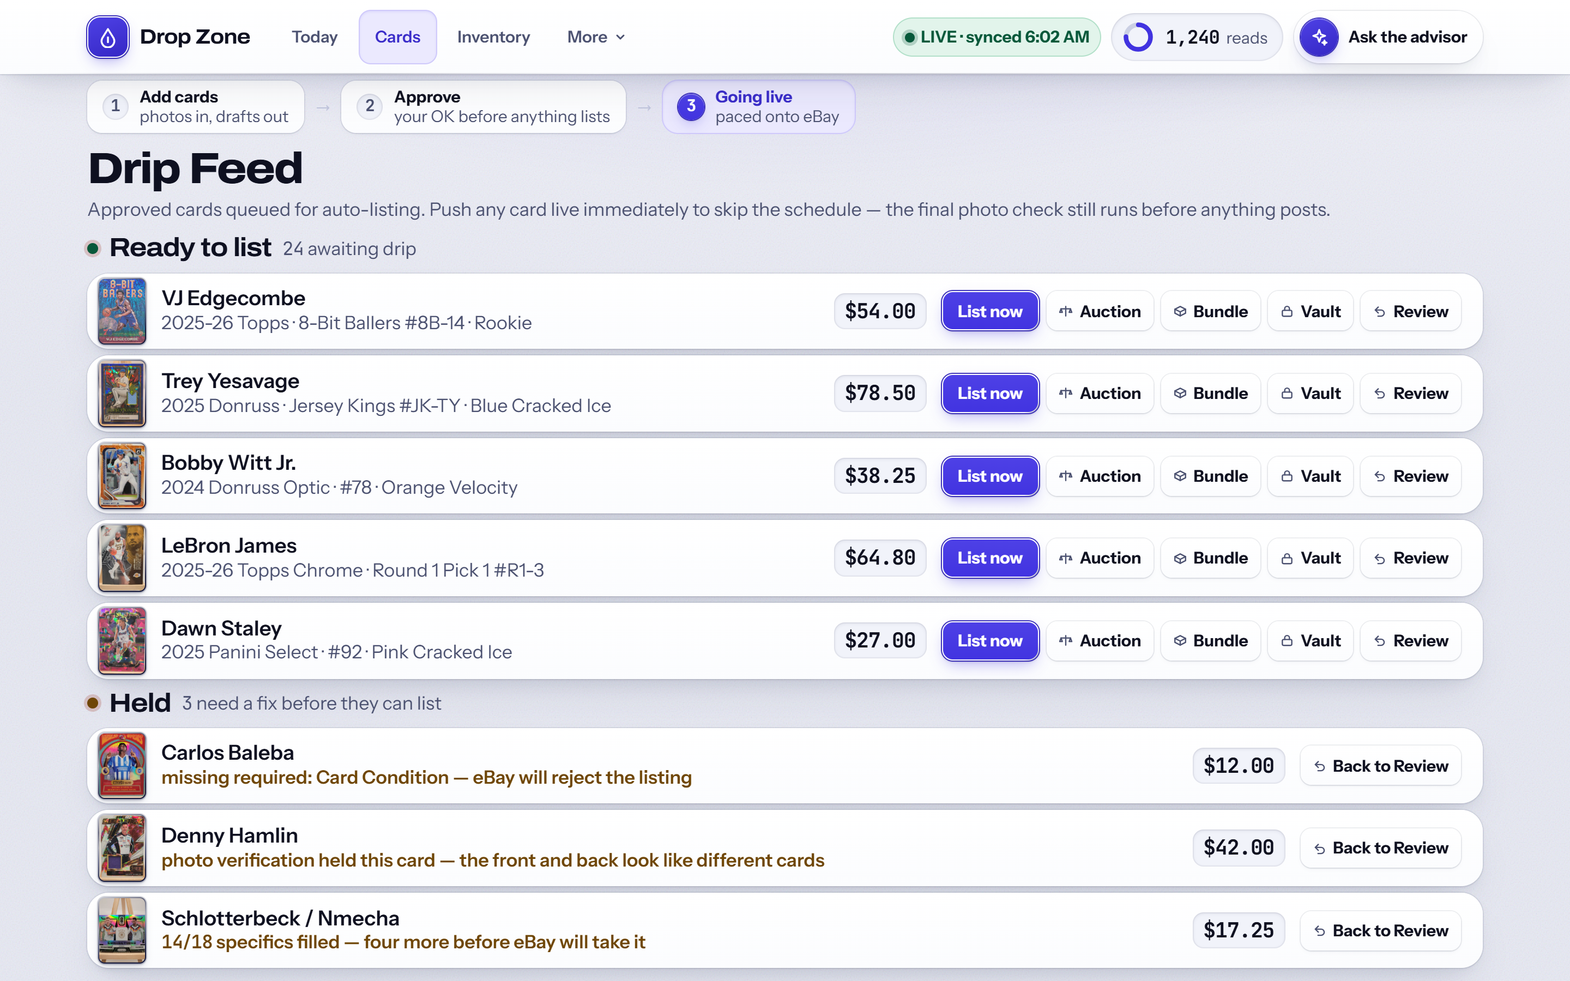List Bobby Witt Jr. now
1570x981 pixels.
tap(990, 476)
